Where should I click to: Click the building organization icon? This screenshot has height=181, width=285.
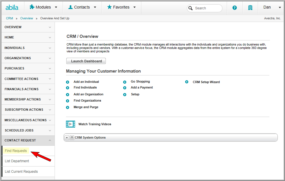coord(250,7)
